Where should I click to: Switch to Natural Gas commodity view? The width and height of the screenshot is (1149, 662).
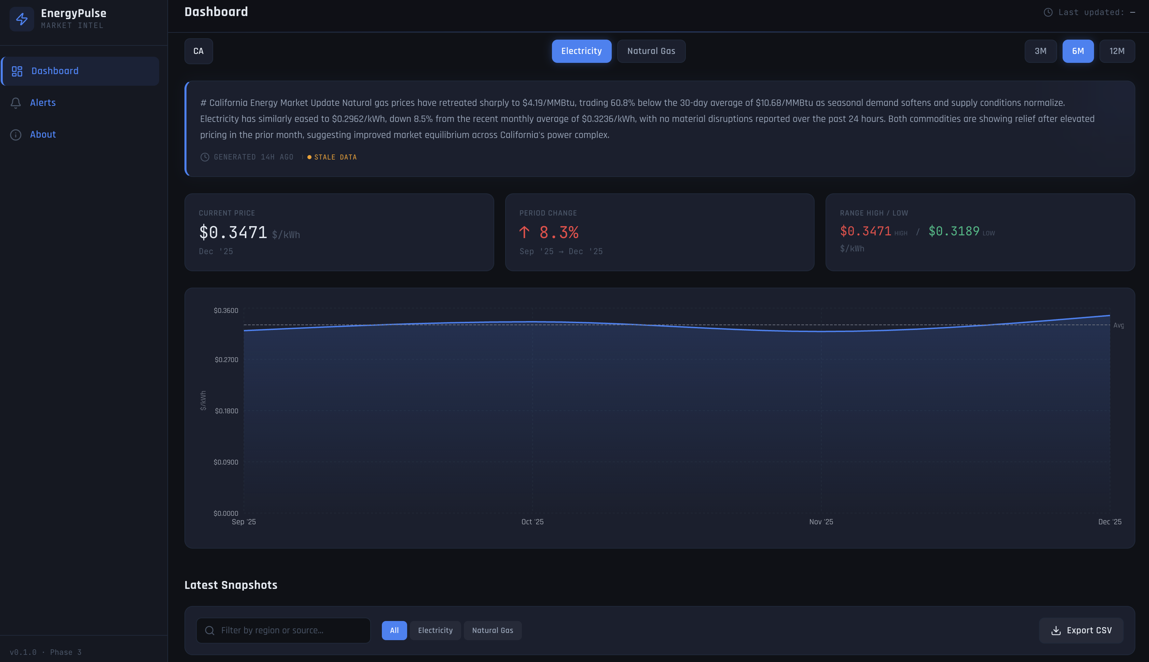[651, 51]
